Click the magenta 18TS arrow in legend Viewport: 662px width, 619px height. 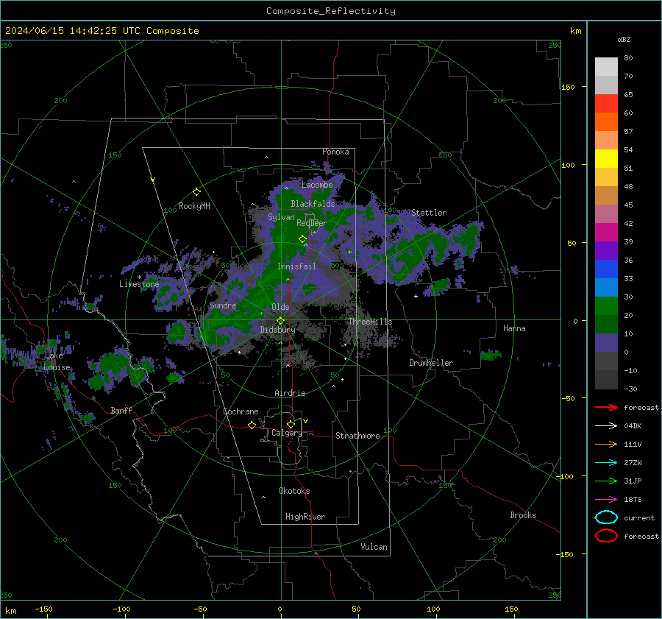coord(606,500)
